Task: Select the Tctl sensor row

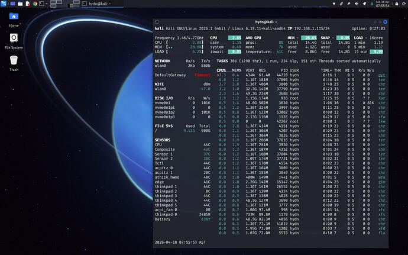Action: click(x=183, y=163)
